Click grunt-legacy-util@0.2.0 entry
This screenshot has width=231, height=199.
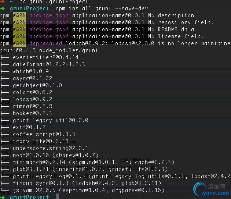[x=51, y=120]
